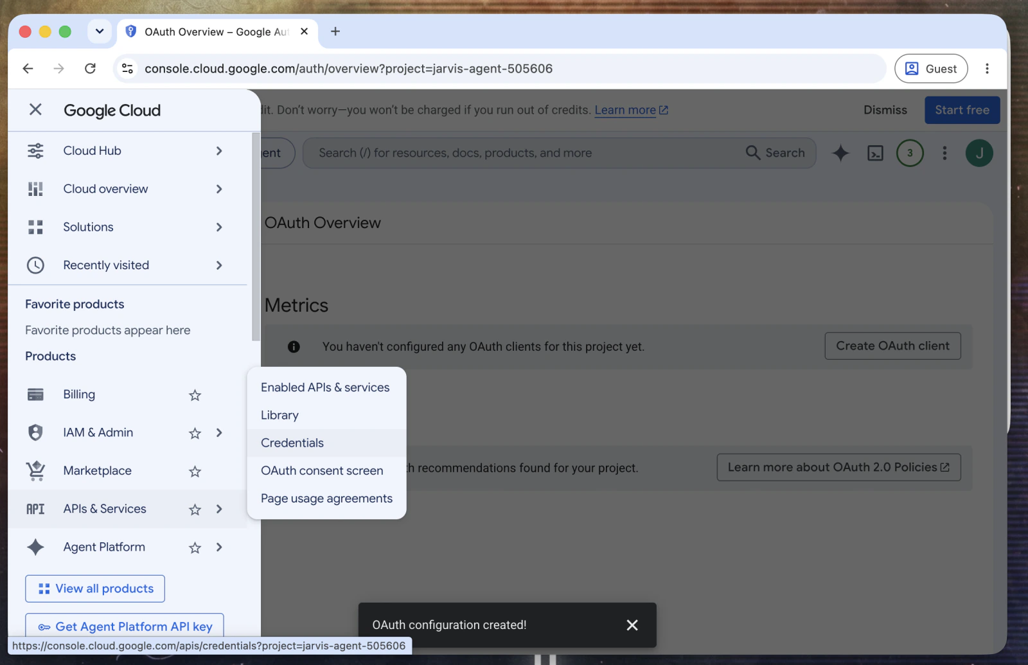Click Create OAuth client button
This screenshot has width=1028, height=665.
[892, 346]
